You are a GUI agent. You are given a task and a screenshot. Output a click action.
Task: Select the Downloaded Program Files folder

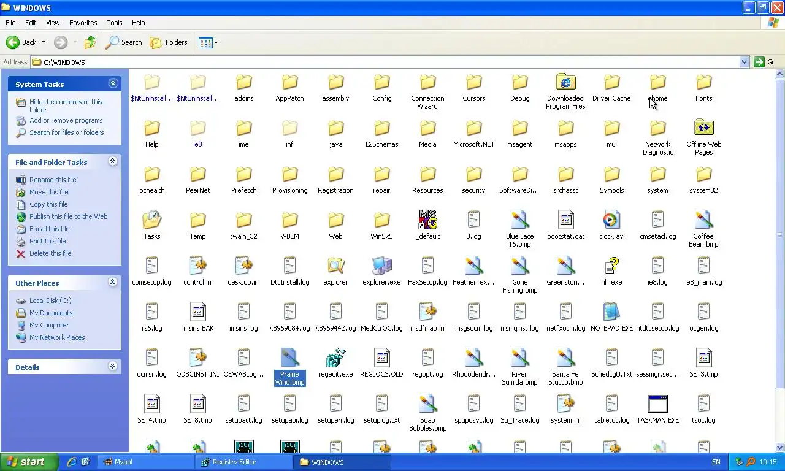click(x=565, y=90)
